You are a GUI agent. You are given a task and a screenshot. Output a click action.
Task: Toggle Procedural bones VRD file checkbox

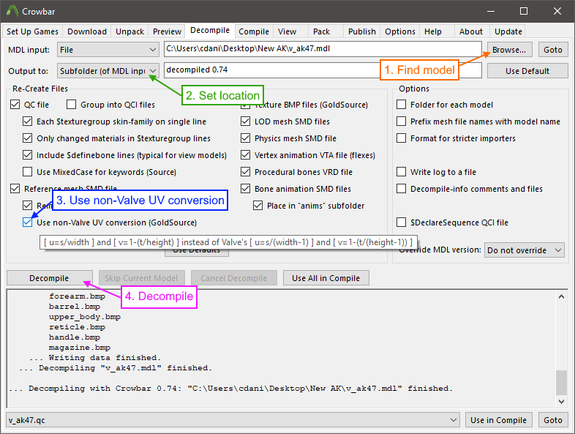click(245, 172)
